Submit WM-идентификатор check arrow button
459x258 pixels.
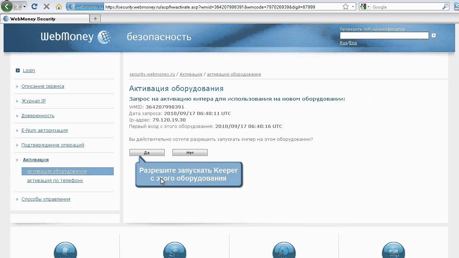point(434,35)
